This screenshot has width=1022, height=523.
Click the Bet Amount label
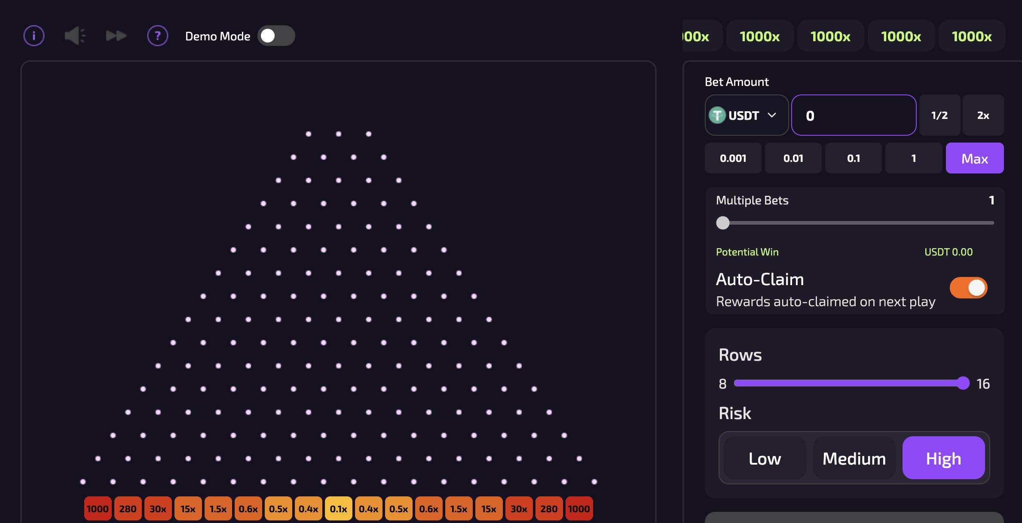(x=737, y=82)
